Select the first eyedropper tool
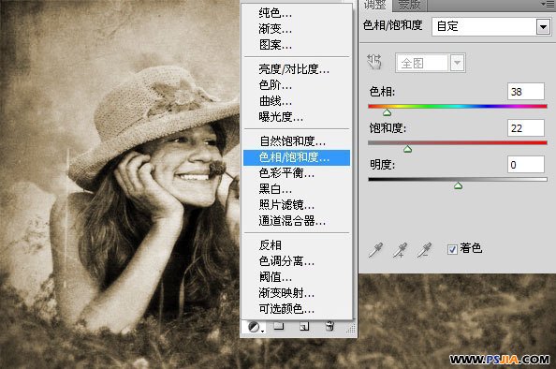 click(x=376, y=250)
